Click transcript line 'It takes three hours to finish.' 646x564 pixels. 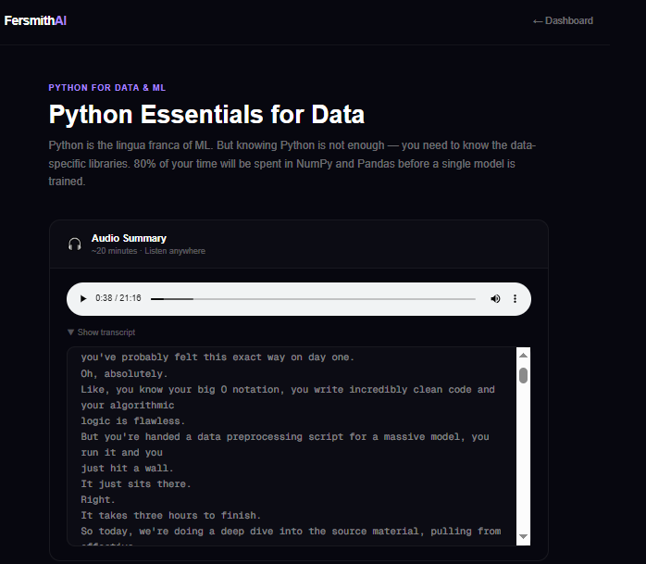pyautogui.click(x=171, y=515)
